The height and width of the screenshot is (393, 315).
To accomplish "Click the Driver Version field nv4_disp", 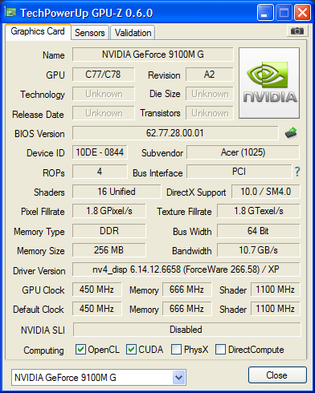I will 186,269.
